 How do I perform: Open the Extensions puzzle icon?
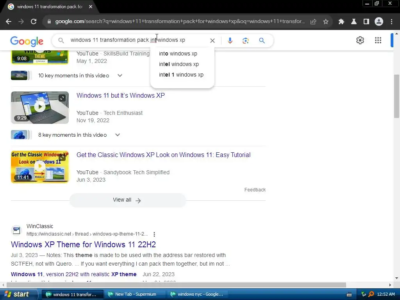click(x=341, y=22)
